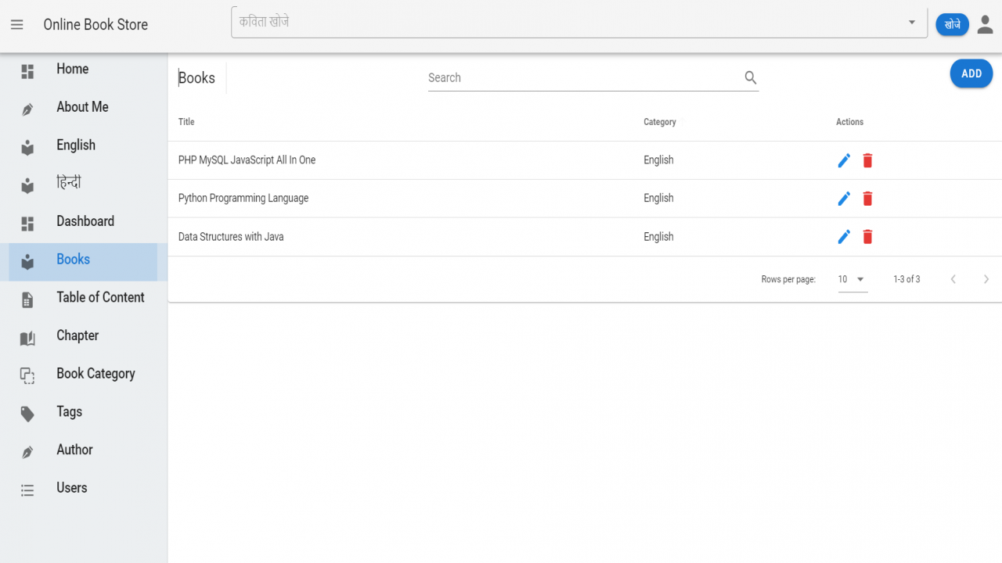Screen dimensions: 1002x563
Task: Click the हिन्दी book icon in sidebar
Action: pos(27,186)
